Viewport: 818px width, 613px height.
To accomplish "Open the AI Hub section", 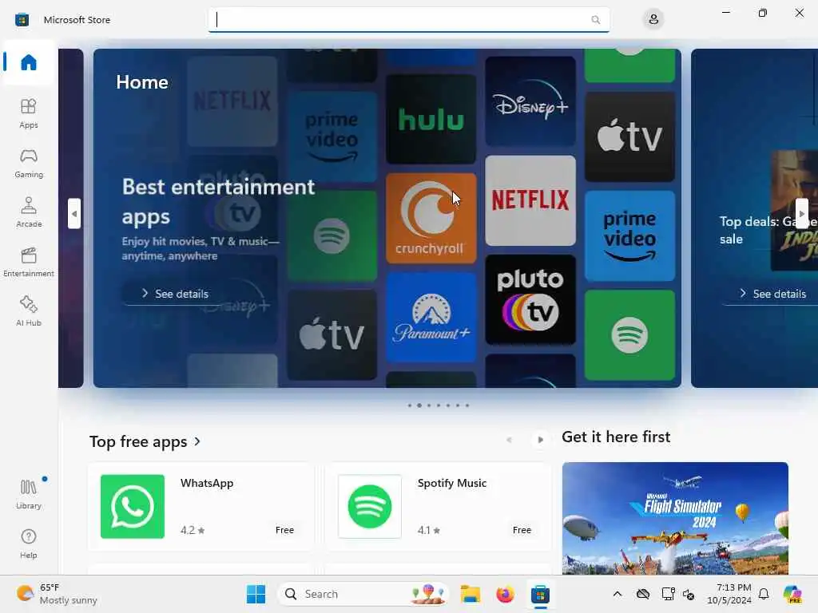I will tap(29, 312).
